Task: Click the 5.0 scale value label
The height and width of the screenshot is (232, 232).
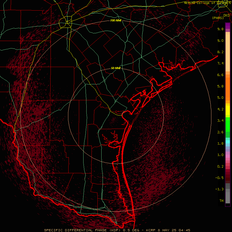Action: (x=220, y=98)
